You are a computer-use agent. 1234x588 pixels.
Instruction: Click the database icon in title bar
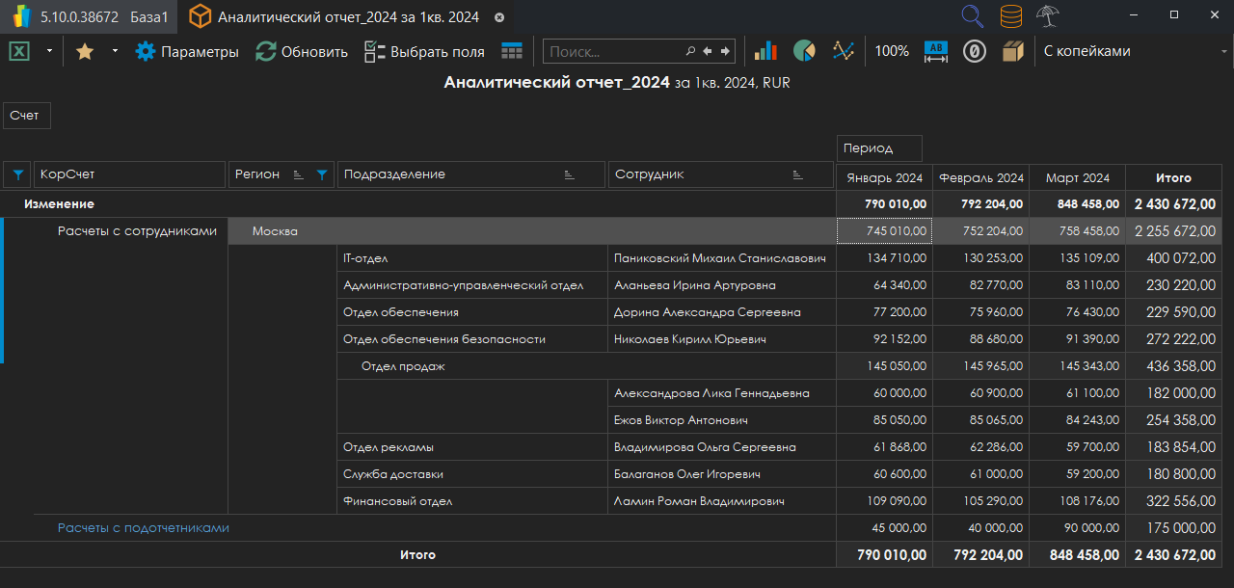(x=1010, y=16)
